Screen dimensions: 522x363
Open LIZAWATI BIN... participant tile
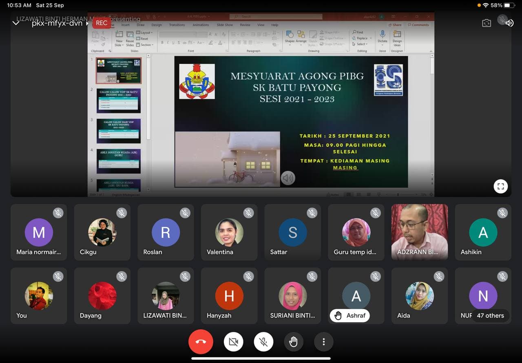[166, 296]
